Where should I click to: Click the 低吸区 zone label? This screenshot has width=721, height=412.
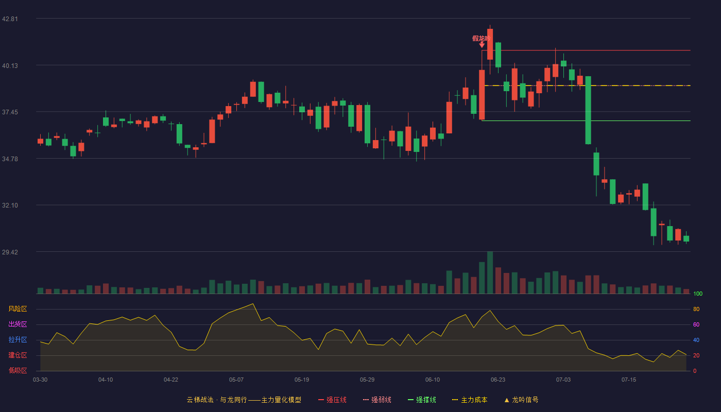point(18,370)
